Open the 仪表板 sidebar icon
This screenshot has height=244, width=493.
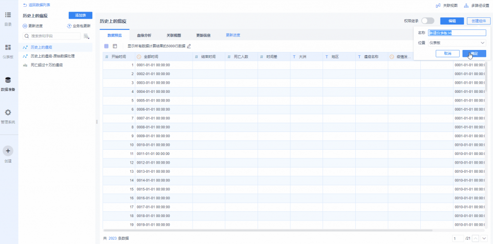click(8, 48)
